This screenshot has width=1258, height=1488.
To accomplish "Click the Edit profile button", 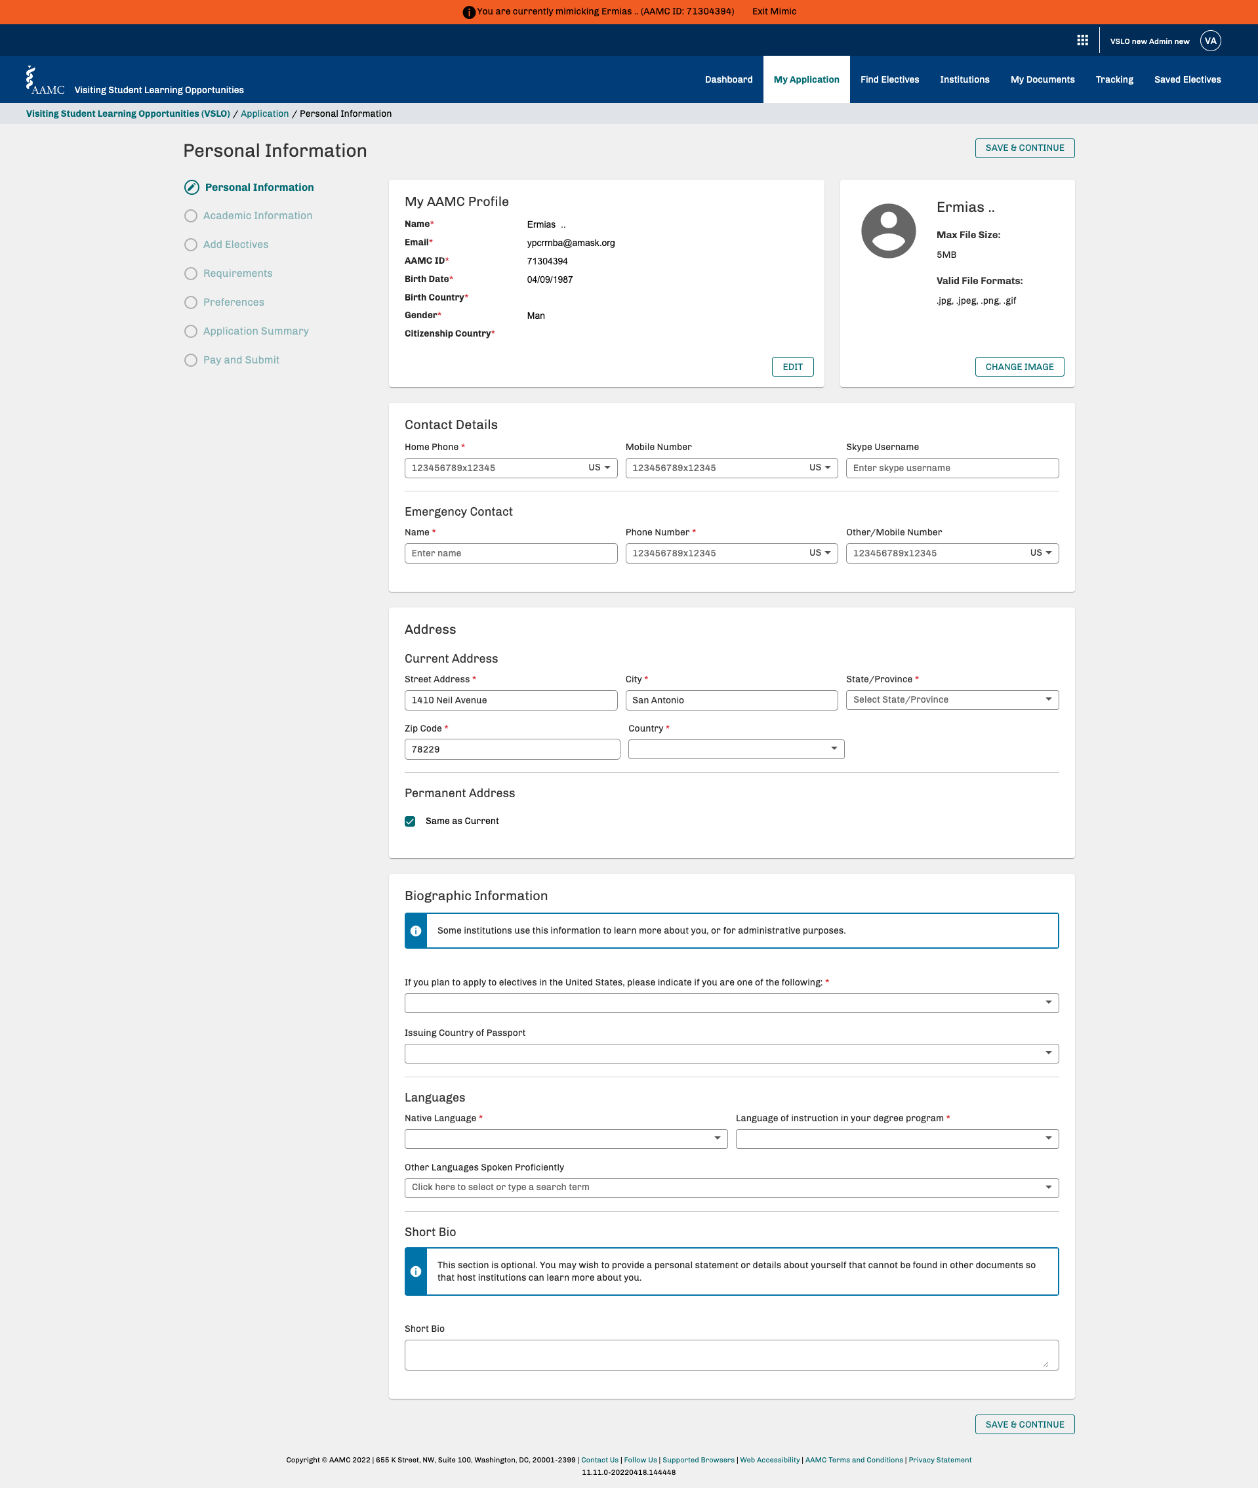I will click(x=792, y=367).
